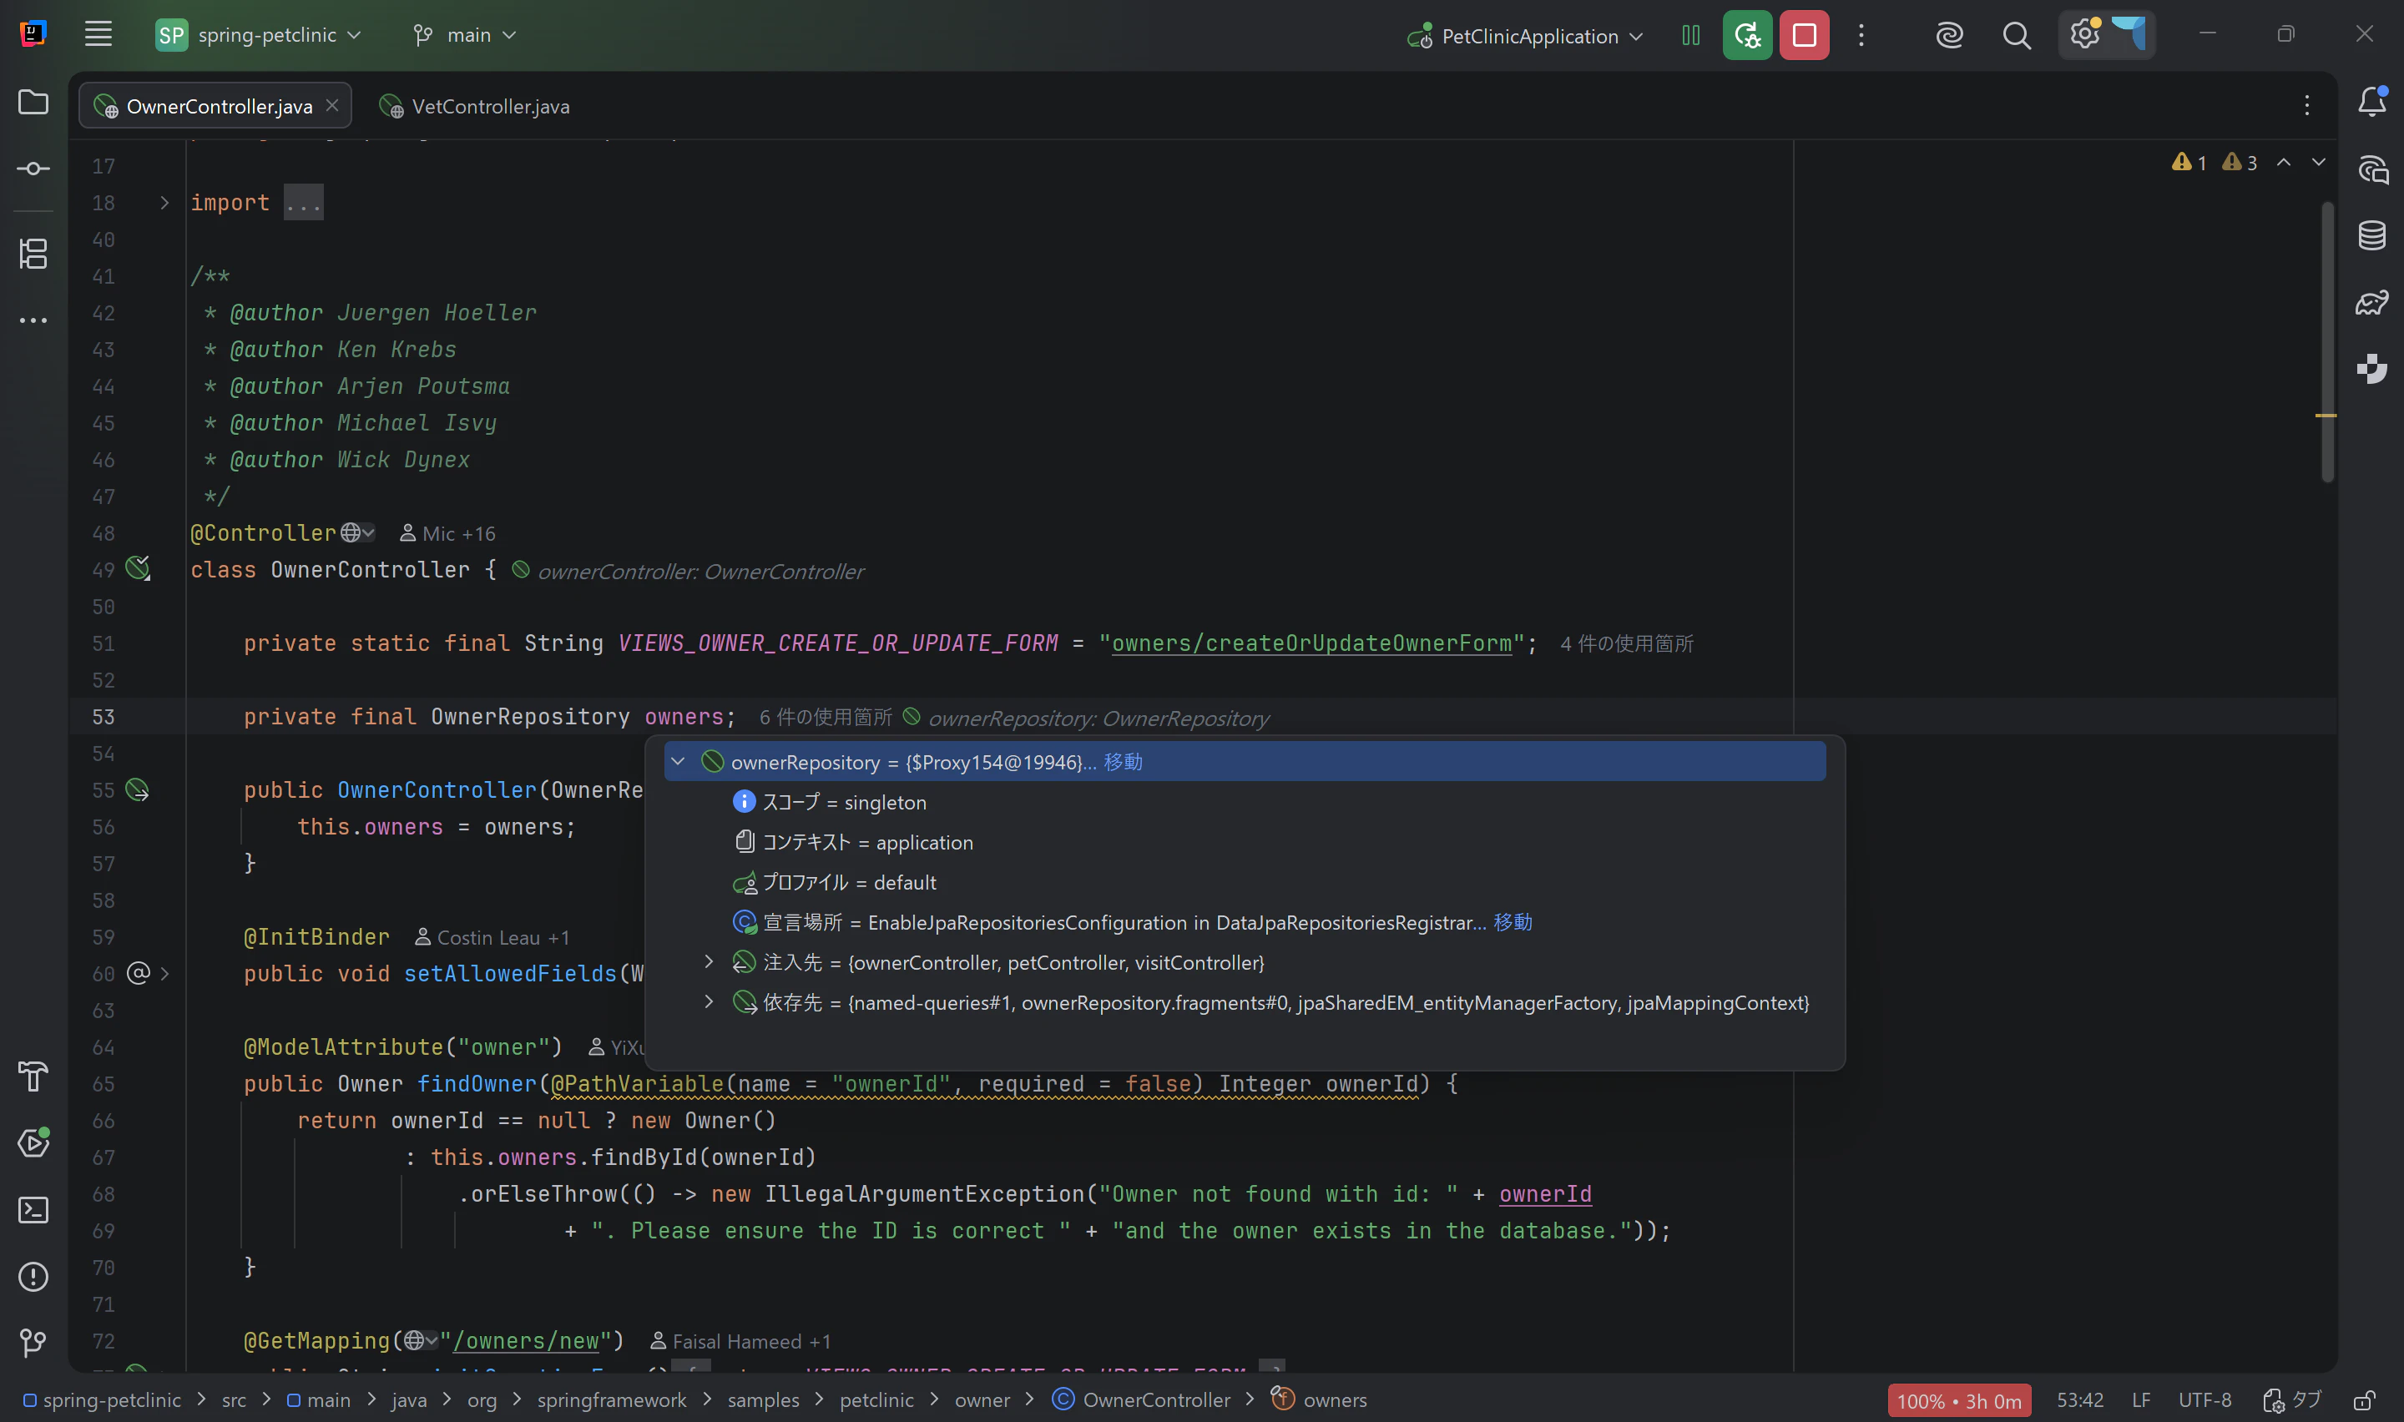2404x1422 pixels.
Task: Click the warnings count inspection widget
Action: 2215,162
